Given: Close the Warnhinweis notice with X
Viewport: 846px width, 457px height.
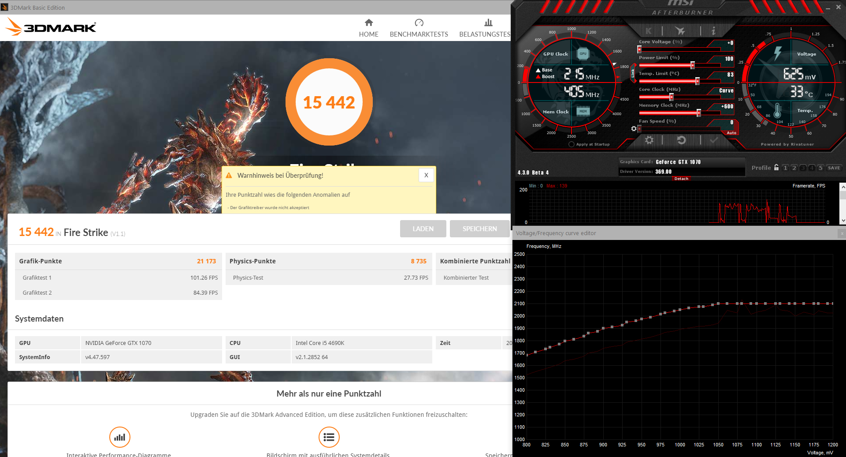Looking at the screenshot, I should point(426,175).
